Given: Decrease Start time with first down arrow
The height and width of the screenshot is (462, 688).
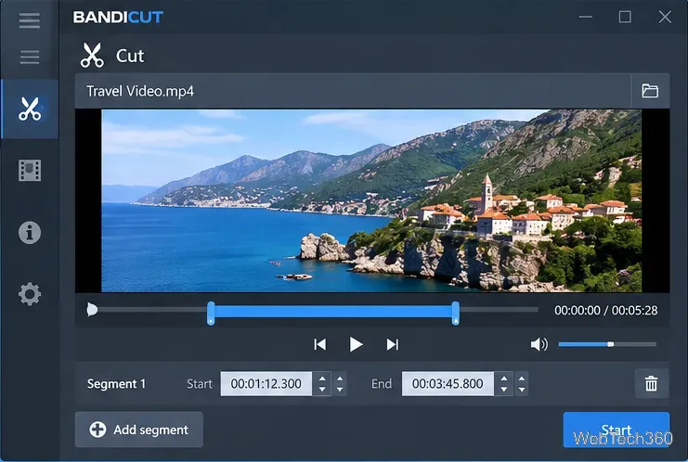Looking at the screenshot, I should pyautogui.click(x=322, y=390).
